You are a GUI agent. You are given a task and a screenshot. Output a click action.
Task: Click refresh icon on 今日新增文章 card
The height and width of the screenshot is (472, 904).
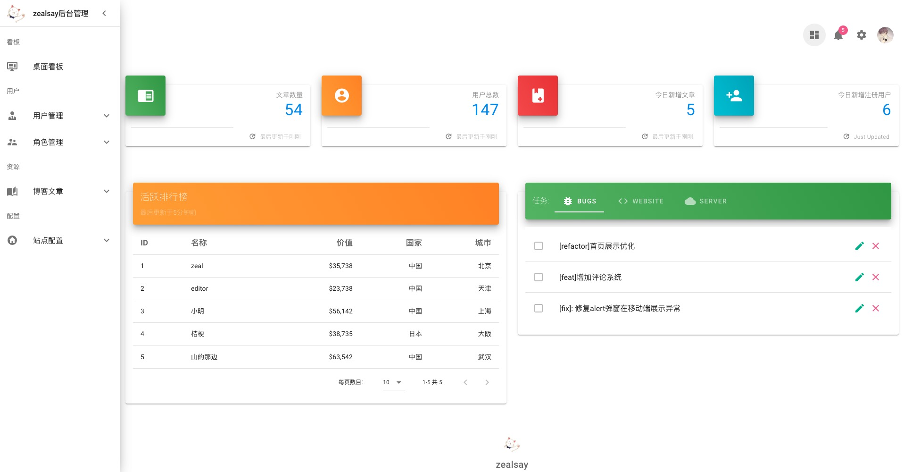coord(645,136)
